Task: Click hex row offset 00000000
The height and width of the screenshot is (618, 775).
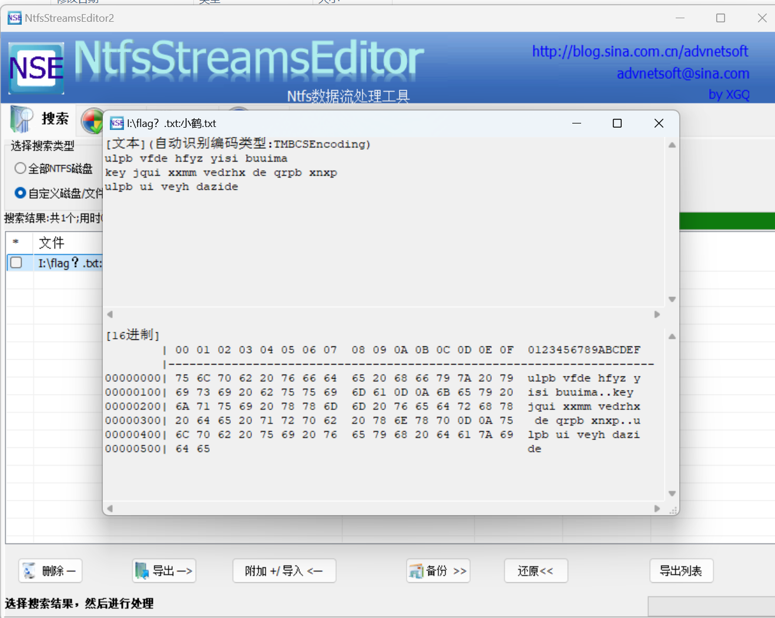Action: (x=133, y=378)
